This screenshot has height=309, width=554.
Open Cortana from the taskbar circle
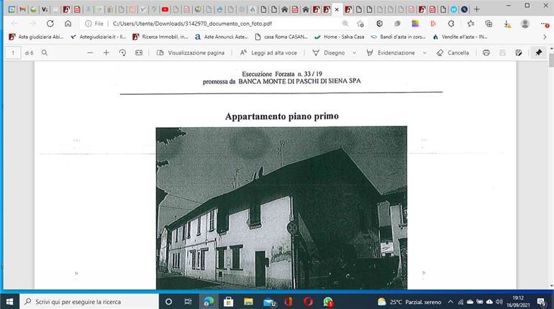click(168, 302)
